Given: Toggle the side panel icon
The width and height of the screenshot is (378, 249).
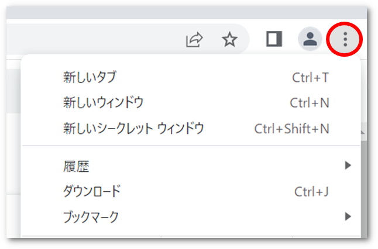Looking at the screenshot, I should pos(274,39).
